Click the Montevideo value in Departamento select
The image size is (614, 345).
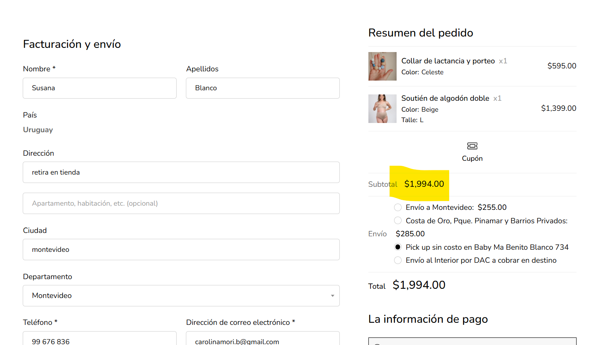(x=52, y=296)
